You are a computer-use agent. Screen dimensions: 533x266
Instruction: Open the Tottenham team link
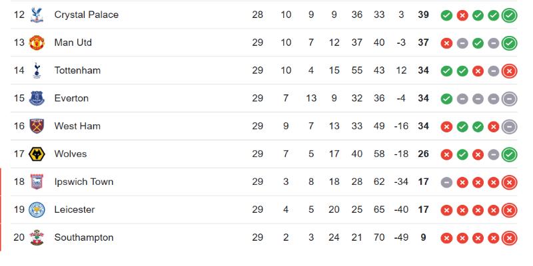[77, 70]
